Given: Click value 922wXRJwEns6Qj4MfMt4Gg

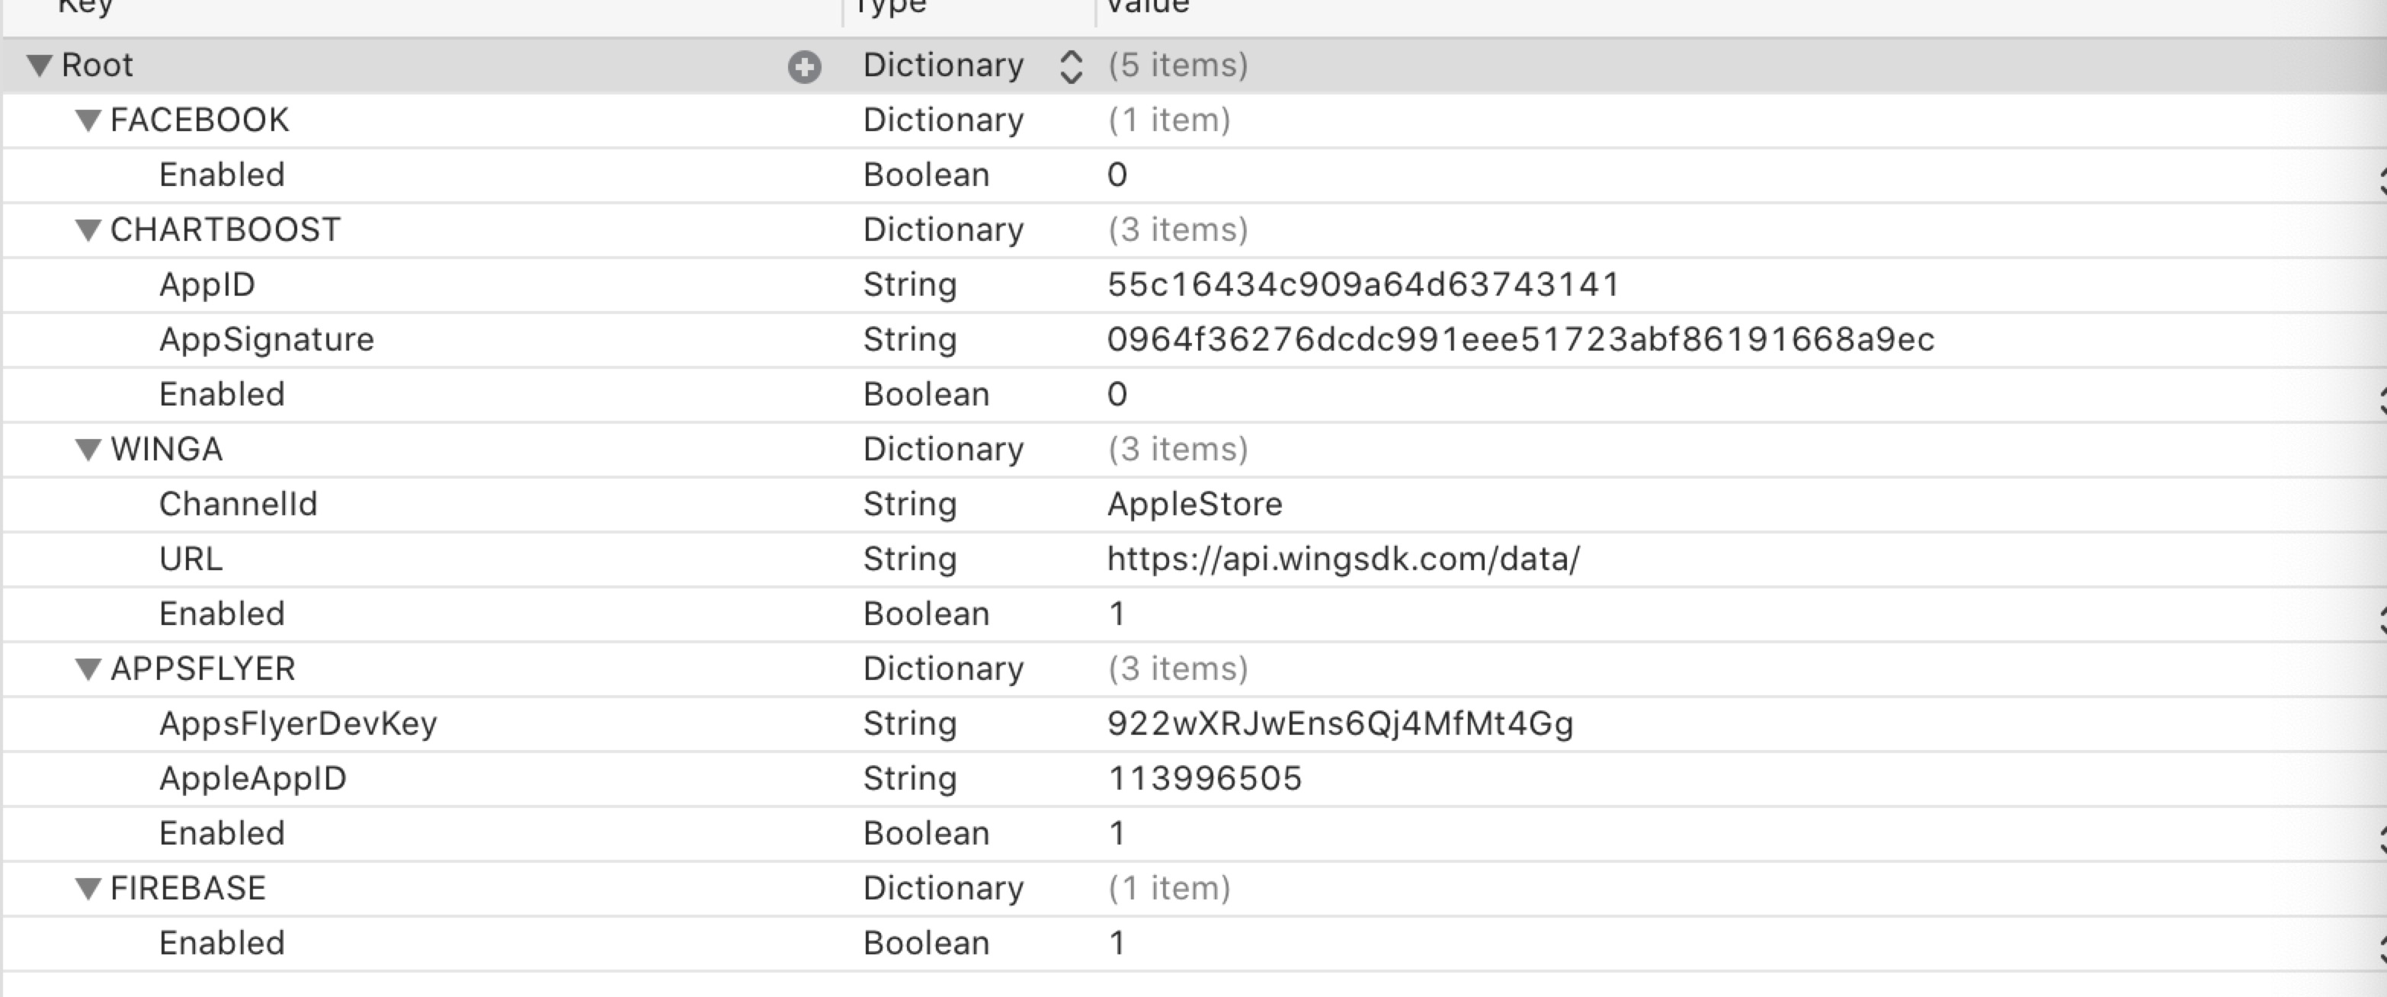Looking at the screenshot, I should tap(1340, 723).
